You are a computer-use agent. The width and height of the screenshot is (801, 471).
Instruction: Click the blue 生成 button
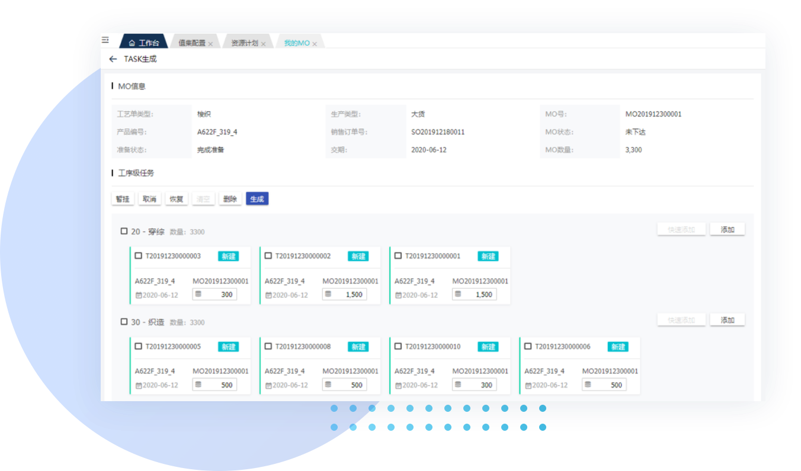point(257,199)
